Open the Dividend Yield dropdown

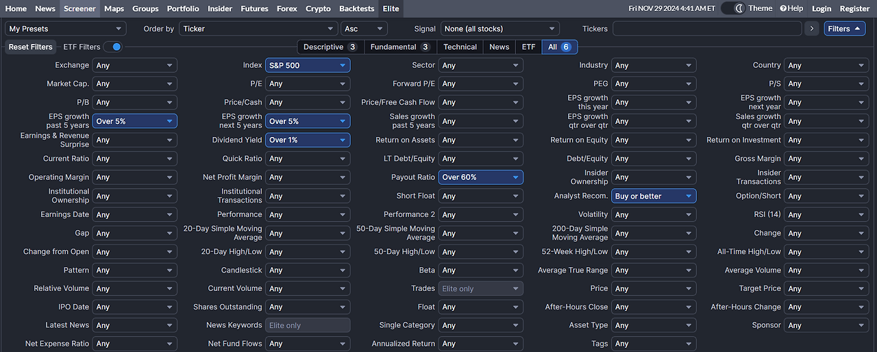coord(308,140)
